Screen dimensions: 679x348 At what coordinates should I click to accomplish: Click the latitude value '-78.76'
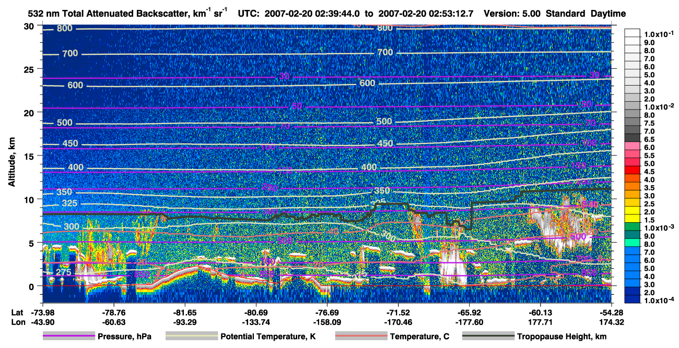[x=113, y=311]
